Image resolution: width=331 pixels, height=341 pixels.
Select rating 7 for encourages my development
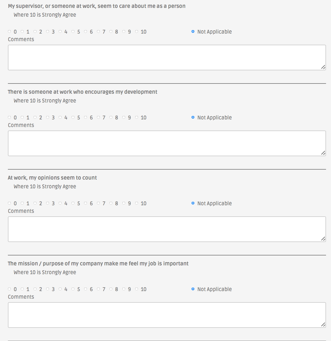click(x=98, y=117)
